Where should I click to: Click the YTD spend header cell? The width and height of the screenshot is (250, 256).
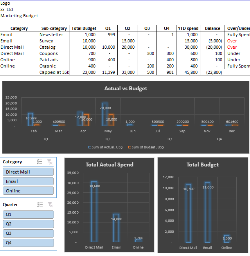(x=188, y=28)
